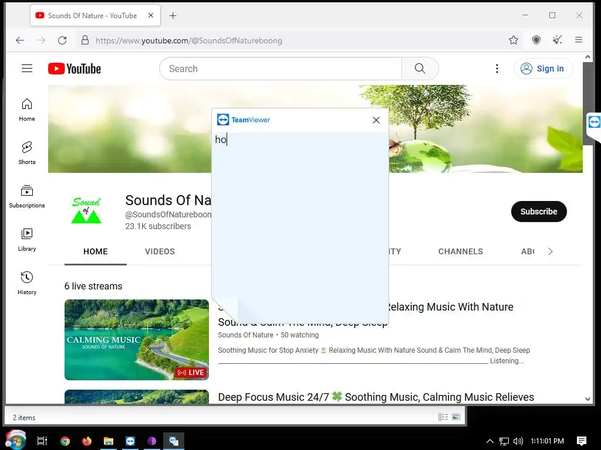Open the notification center icon
This screenshot has width=601, height=450.
click(582, 441)
